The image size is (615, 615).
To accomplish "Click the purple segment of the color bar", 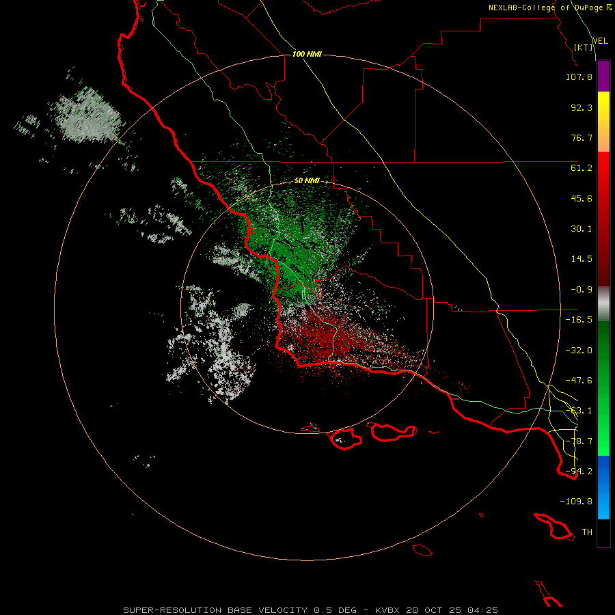I will click(x=603, y=77).
